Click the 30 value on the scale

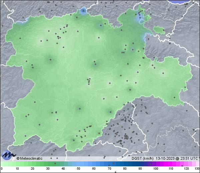(x=48, y=169)
